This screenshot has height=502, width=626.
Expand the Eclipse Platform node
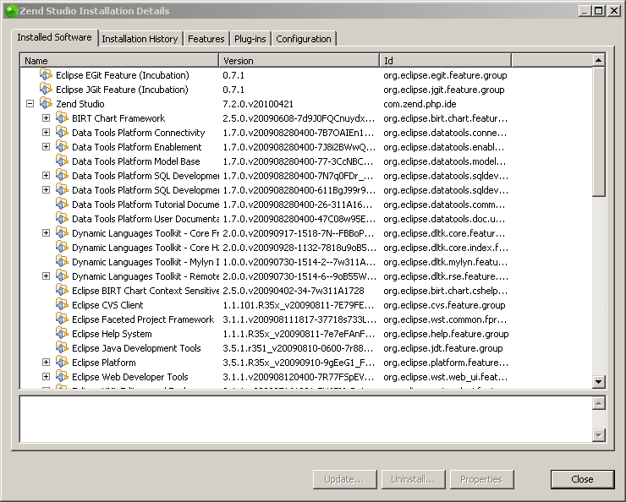point(46,362)
